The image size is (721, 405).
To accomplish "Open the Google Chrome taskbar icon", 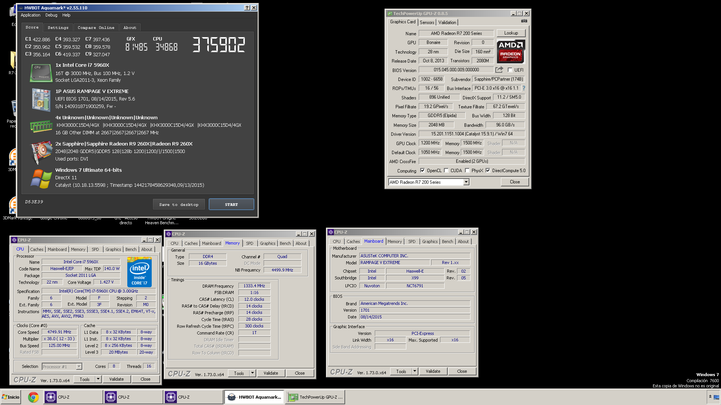I will [33, 397].
